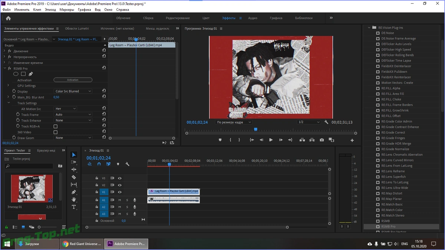Solo audio track A2
Screen dimensions: 445x250
(x=127, y=207)
